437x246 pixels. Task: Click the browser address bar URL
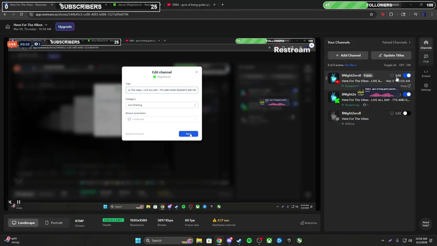click(82, 14)
